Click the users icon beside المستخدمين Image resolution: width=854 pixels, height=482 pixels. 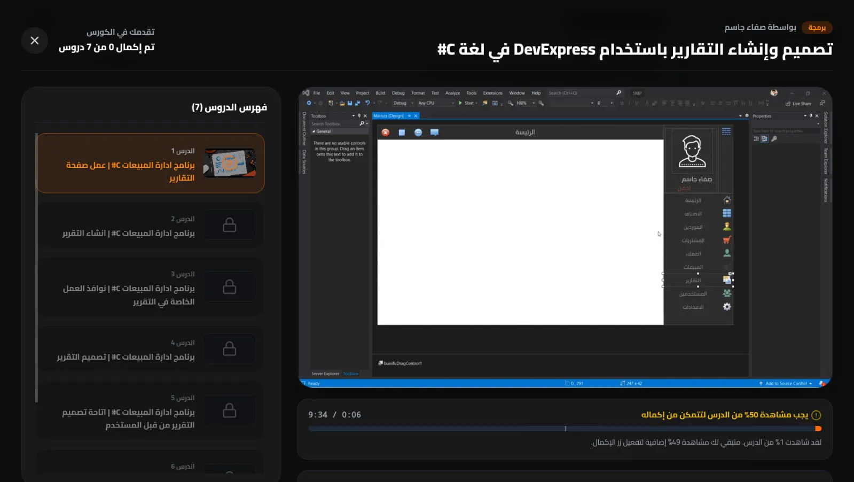tap(727, 293)
